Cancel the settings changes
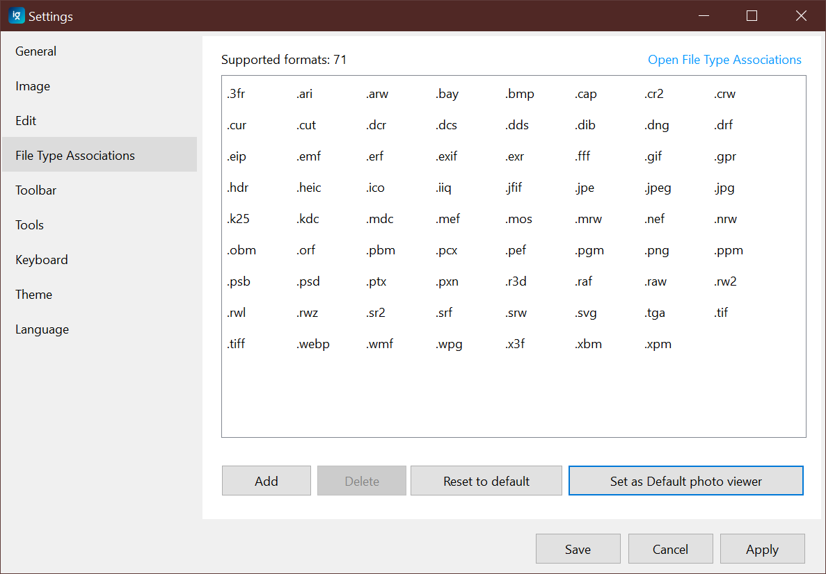 pyautogui.click(x=670, y=548)
